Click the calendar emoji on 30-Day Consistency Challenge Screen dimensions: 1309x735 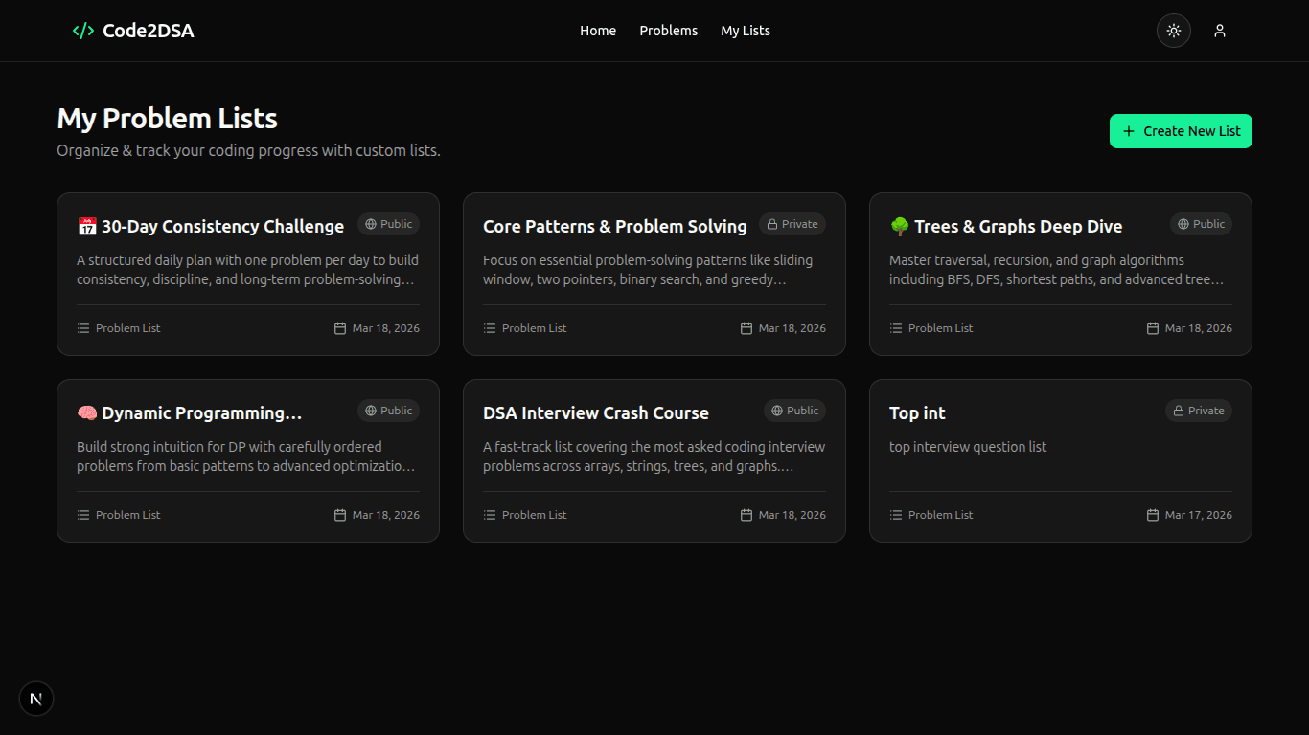tap(87, 227)
